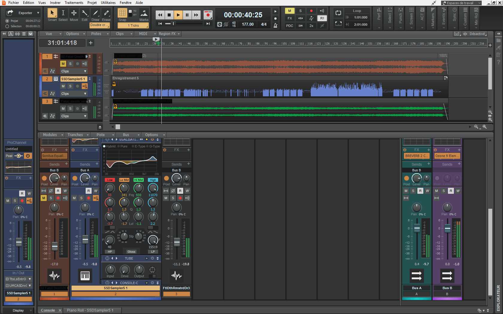Click the Rewind transport button
Viewport: 503px width, 314px height.
[160, 15]
